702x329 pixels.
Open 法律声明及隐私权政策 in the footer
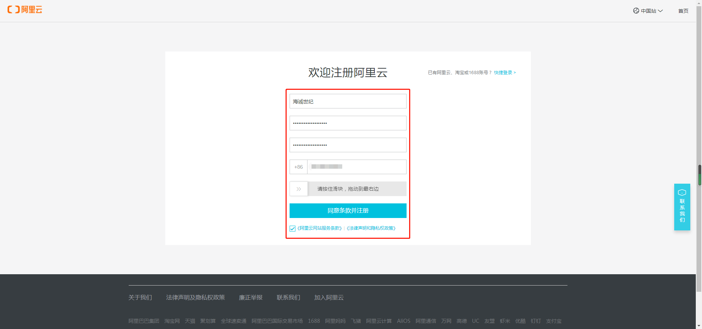tap(195, 298)
